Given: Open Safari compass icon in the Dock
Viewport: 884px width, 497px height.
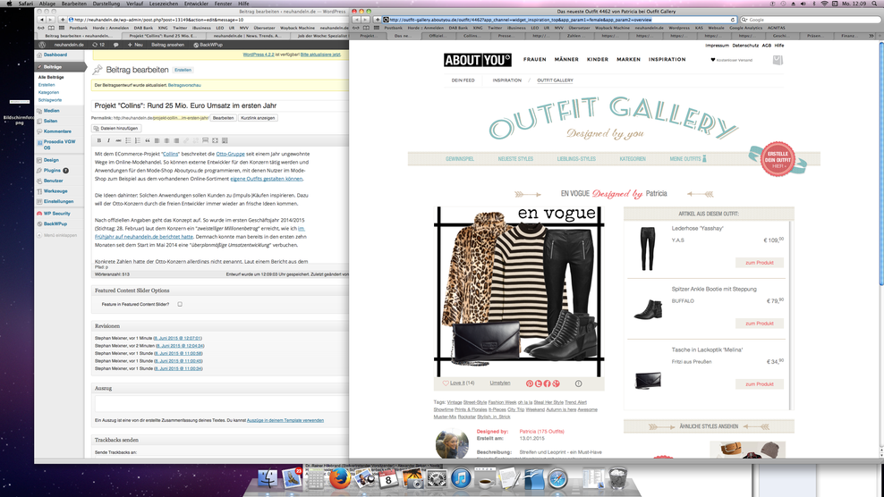Looking at the screenshot, I should pyautogui.click(x=558, y=479).
